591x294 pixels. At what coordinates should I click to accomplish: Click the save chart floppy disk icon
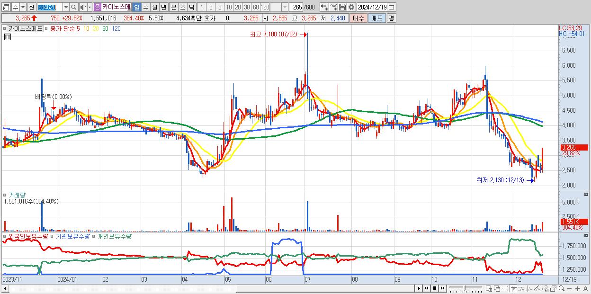point(342,7)
